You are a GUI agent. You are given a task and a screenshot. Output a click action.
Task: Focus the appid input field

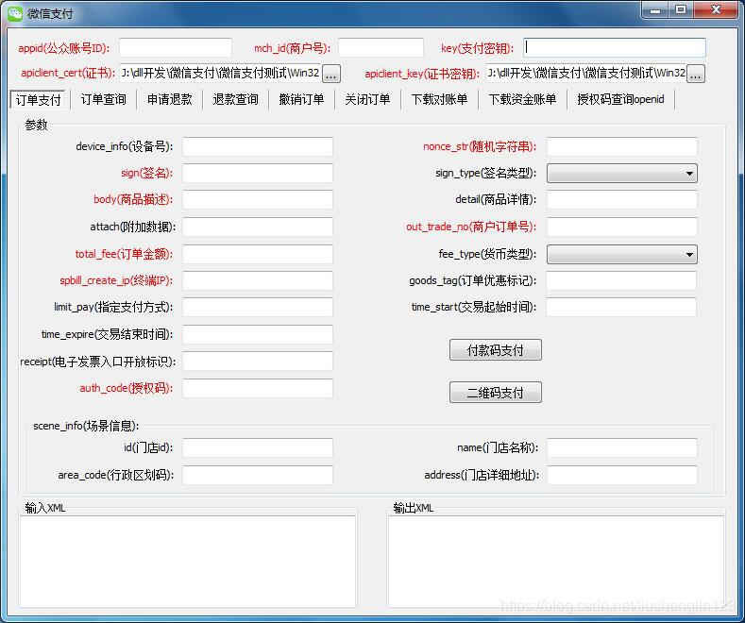pos(176,48)
